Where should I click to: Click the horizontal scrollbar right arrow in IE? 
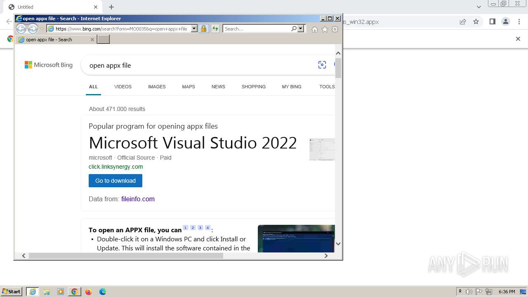point(326,256)
